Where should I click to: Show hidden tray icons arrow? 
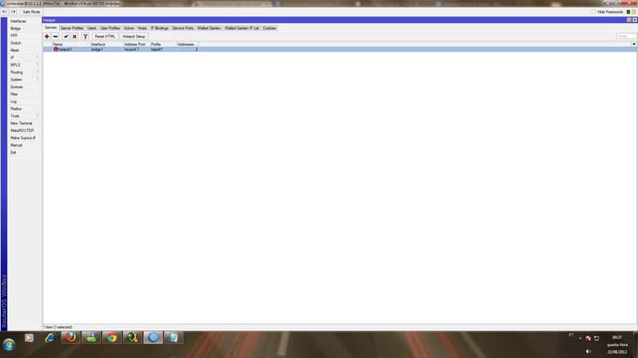click(x=581, y=338)
